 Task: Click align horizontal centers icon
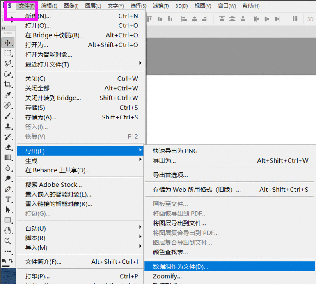tap(195, 19)
